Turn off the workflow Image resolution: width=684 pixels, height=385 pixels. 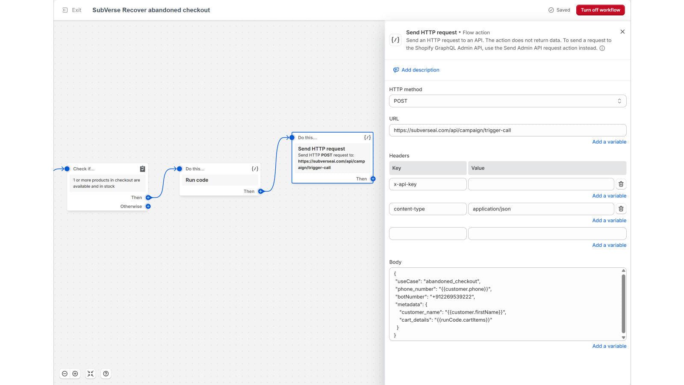[x=600, y=9]
